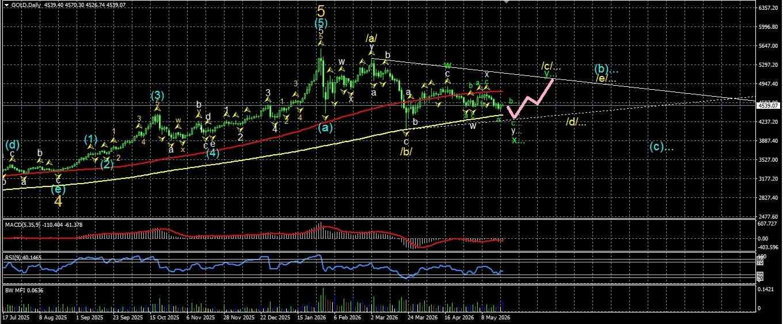Viewport: 783px width, 324px height.
Task: Click the 1 Sep 2025 date label
Action: tap(89, 317)
